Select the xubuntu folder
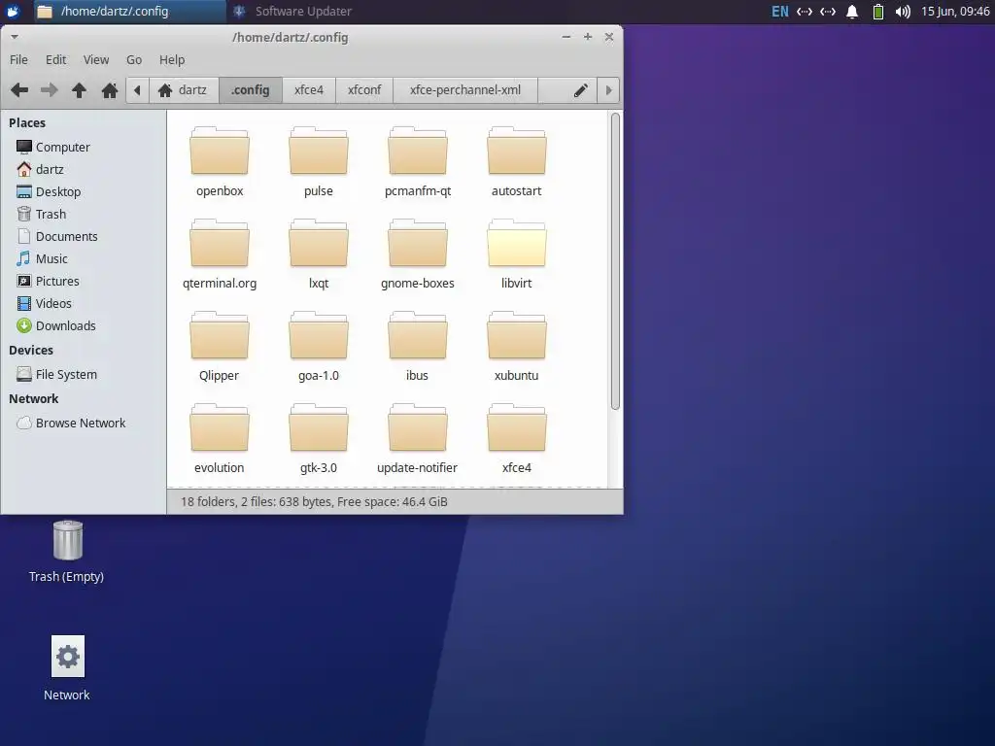Image resolution: width=995 pixels, height=746 pixels. (x=517, y=347)
